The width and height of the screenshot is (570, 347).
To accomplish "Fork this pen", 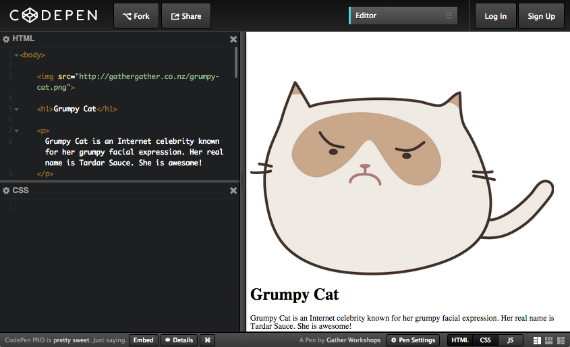I will click(136, 16).
